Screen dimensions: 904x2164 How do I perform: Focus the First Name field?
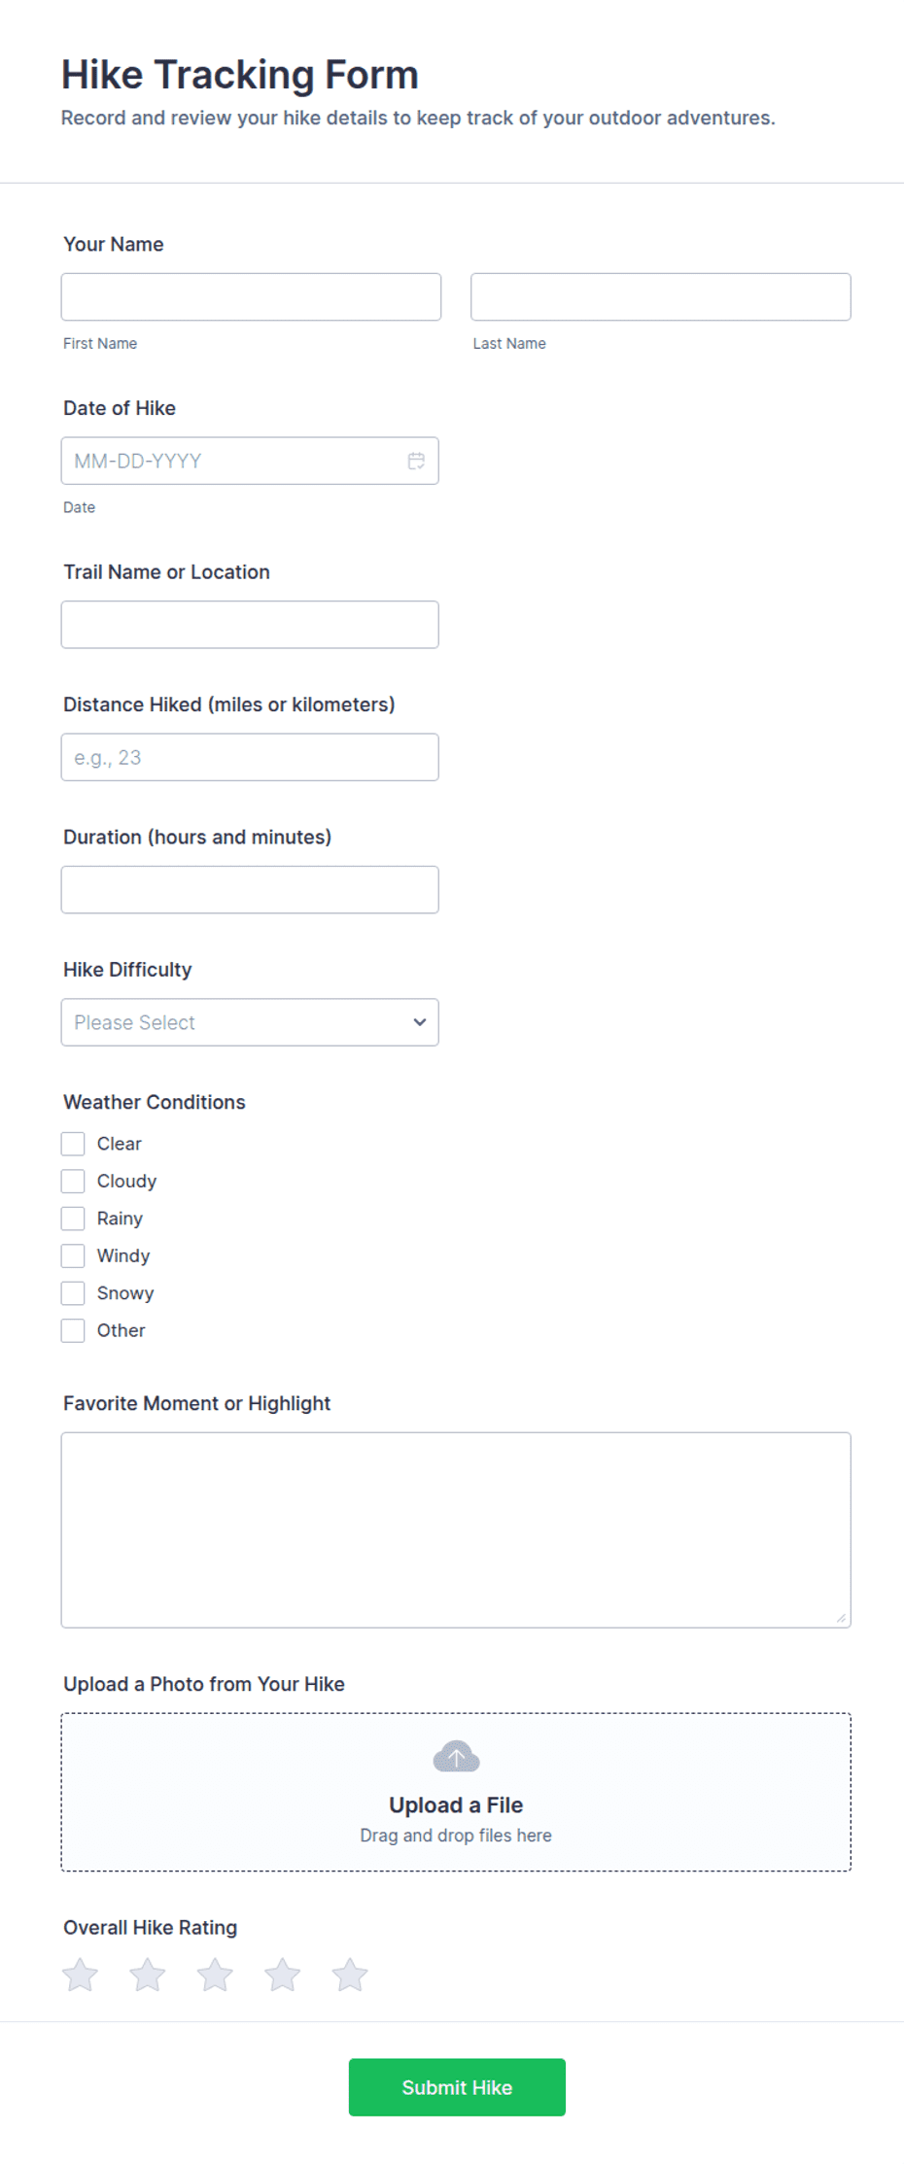pos(251,296)
